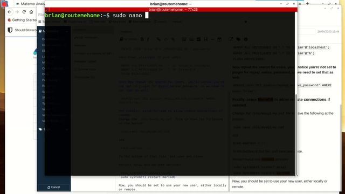Switch to the Matomo Analytics browser tab
This screenshot has height=194, width=345.
coord(30,4)
